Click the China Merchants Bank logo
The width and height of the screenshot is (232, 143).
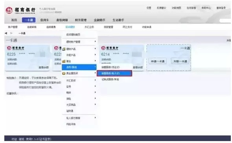tap(20, 10)
